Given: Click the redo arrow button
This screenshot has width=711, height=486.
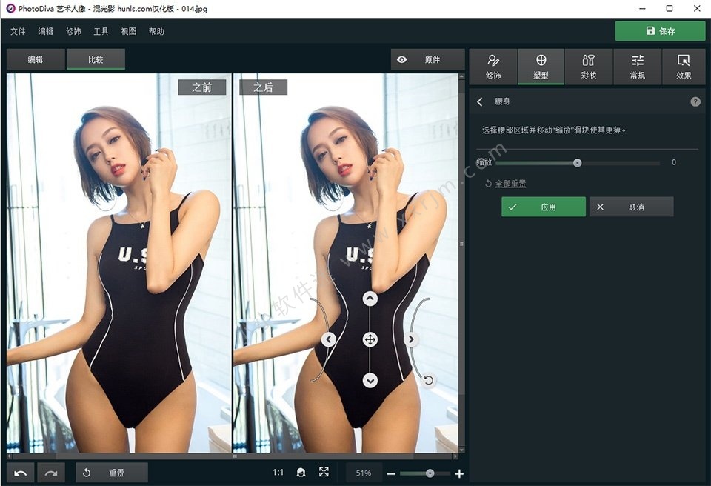Looking at the screenshot, I should tap(51, 473).
